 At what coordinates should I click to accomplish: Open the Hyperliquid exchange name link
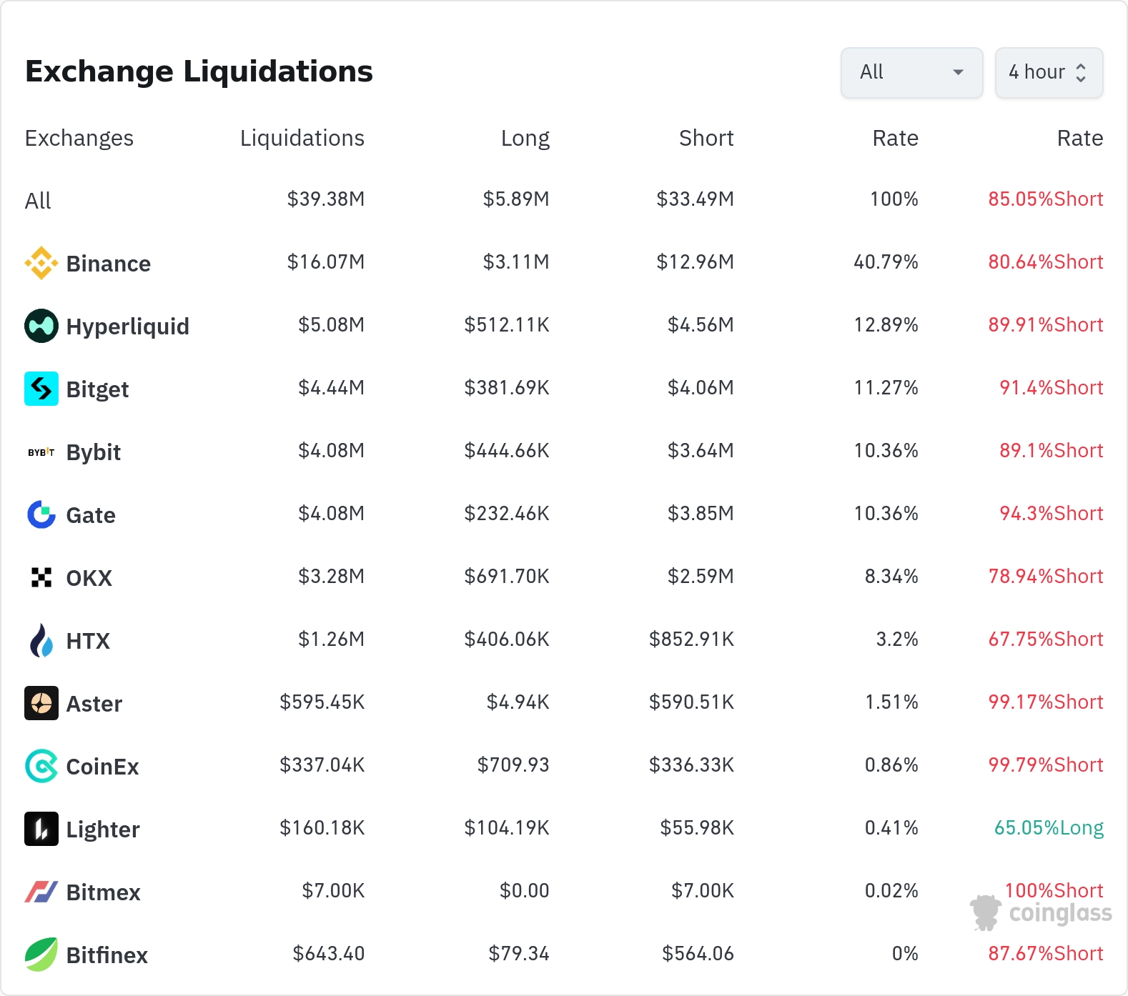pyautogui.click(x=128, y=327)
